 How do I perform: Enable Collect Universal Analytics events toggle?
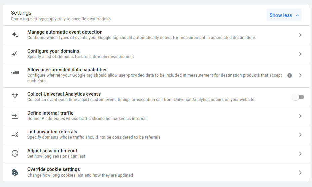(298, 97)
